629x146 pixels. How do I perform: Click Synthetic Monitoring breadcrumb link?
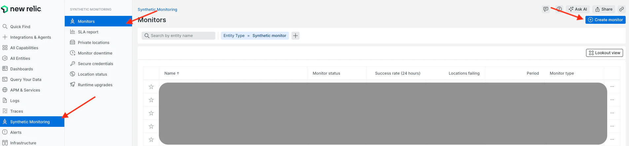tap(157, 10)
